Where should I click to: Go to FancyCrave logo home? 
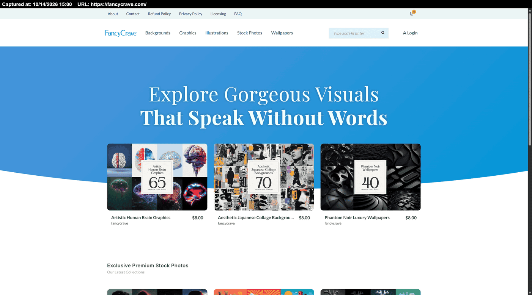tap(121, 33)
